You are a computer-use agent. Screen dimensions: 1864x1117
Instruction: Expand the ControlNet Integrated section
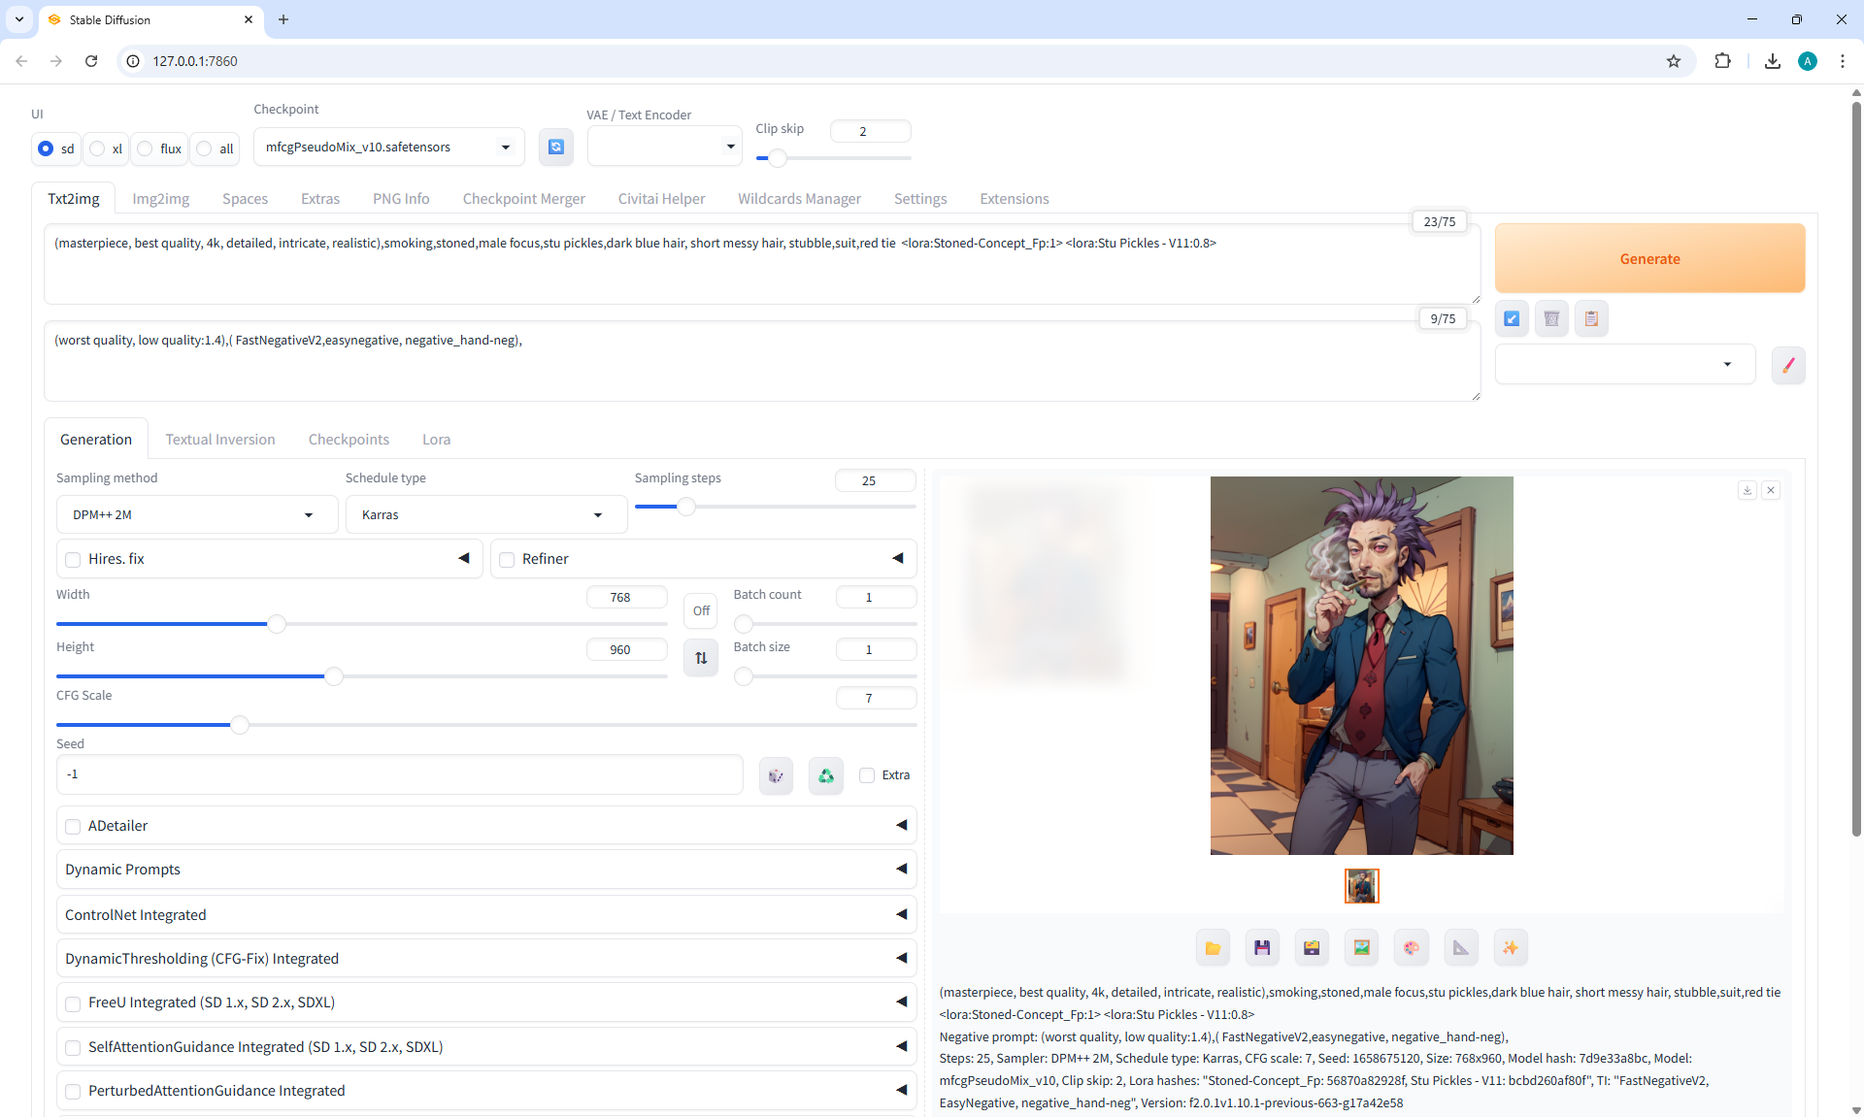coord(485,914)
